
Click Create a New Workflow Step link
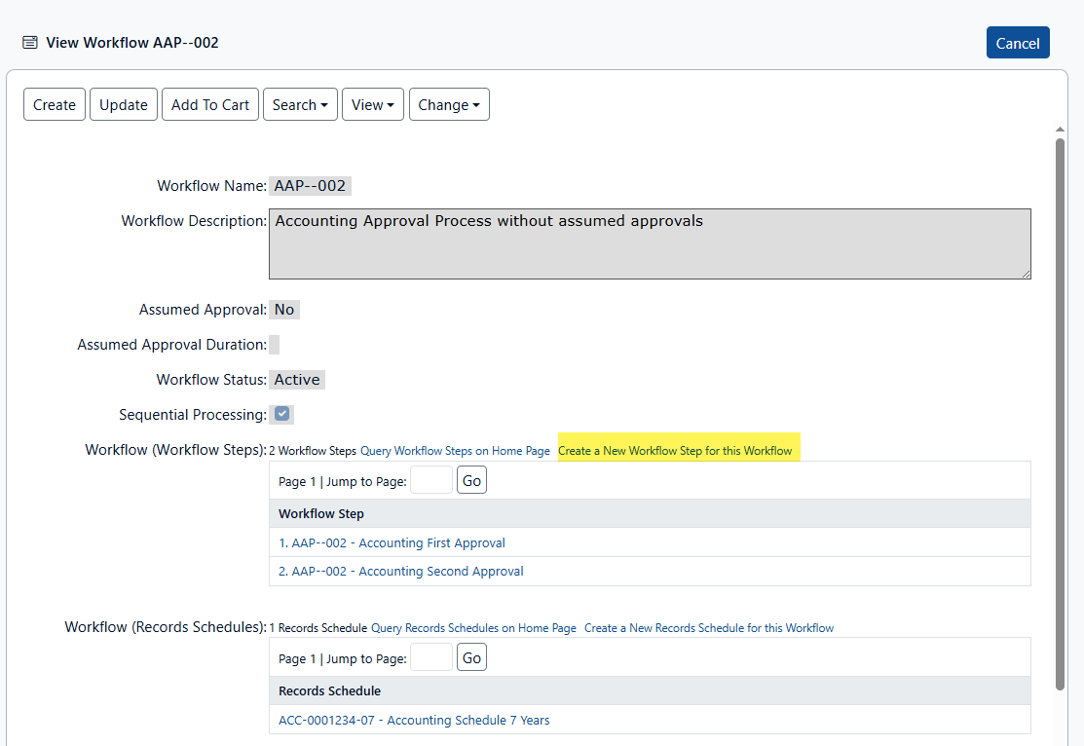click(675, 451)
